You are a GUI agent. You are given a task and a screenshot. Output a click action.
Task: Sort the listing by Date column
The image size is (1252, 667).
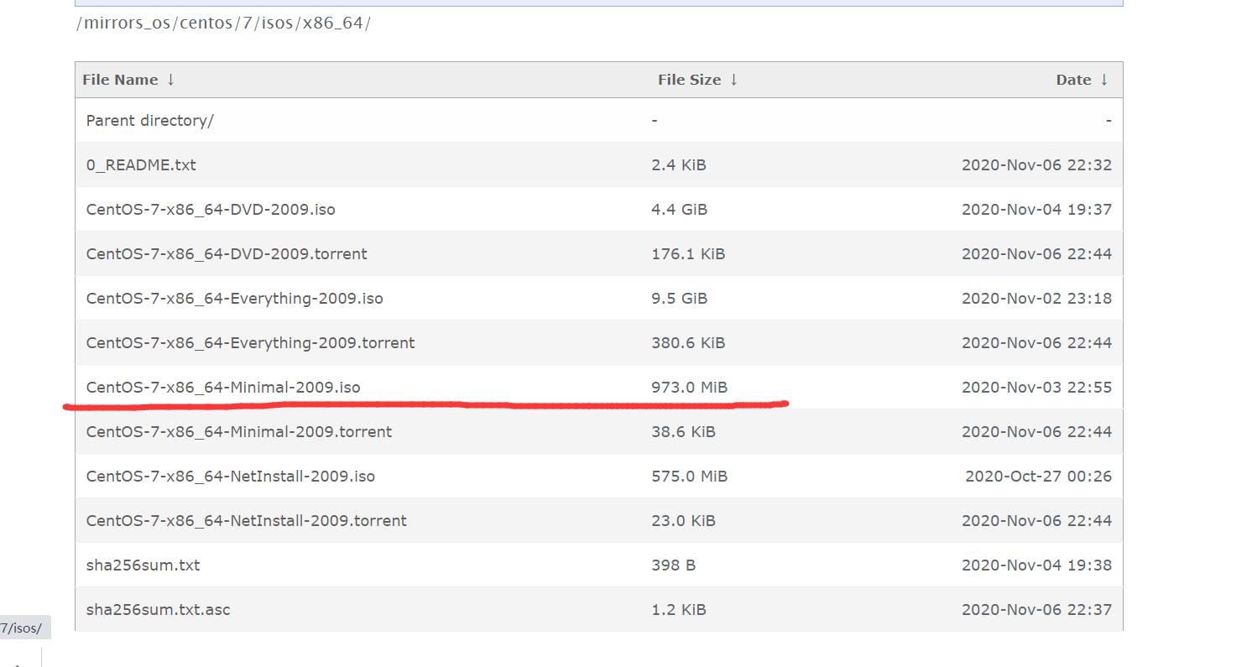[x=1073, y=80]
